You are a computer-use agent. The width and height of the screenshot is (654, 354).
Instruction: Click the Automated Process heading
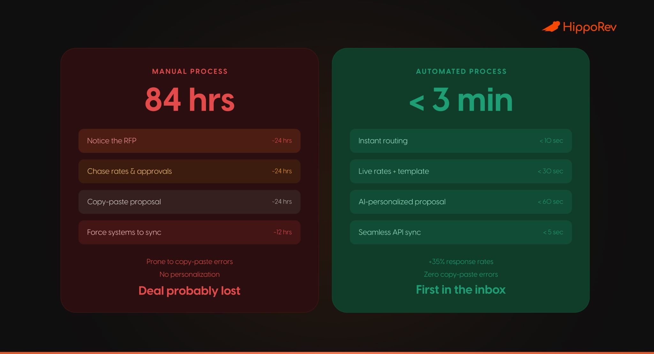pos(461,72)
